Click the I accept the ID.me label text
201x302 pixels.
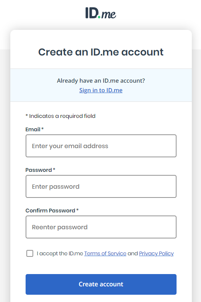tap(60, 253)
